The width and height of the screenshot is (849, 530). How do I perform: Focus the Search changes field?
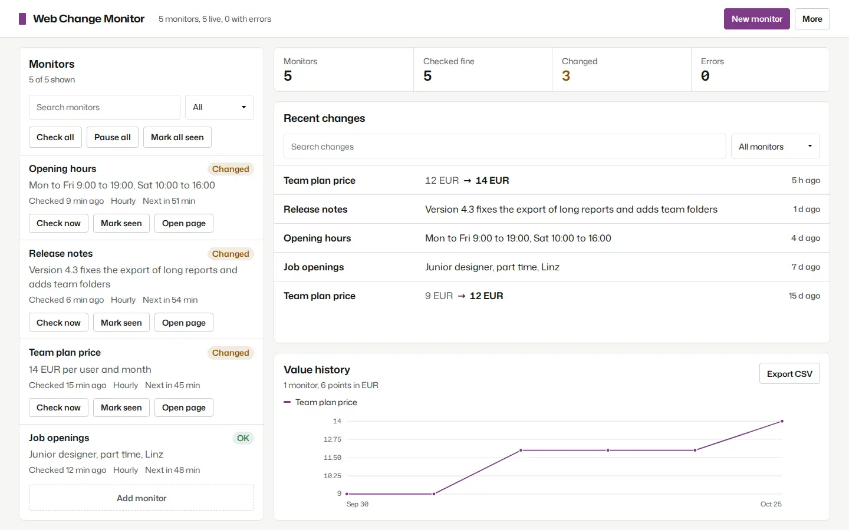point(505,147)
